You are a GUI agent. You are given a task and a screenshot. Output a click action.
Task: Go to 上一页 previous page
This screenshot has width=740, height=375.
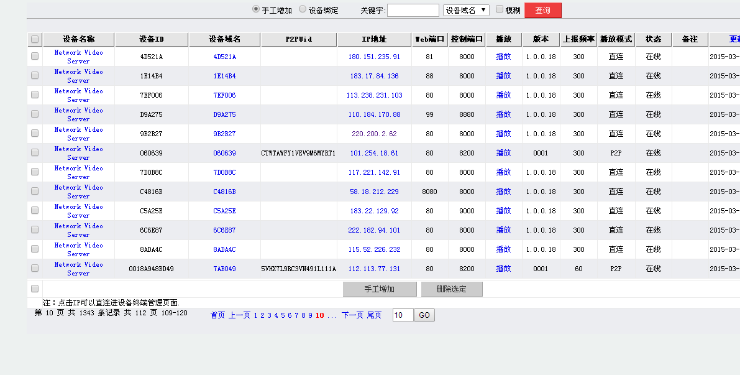coord(239,315)
